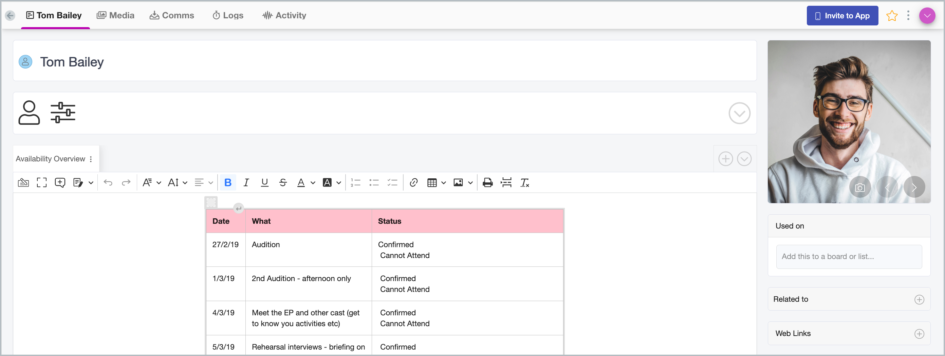Screen dimensions: 945x356
Task: Click Add this to a board field
Action: click(x=849, y=257)
